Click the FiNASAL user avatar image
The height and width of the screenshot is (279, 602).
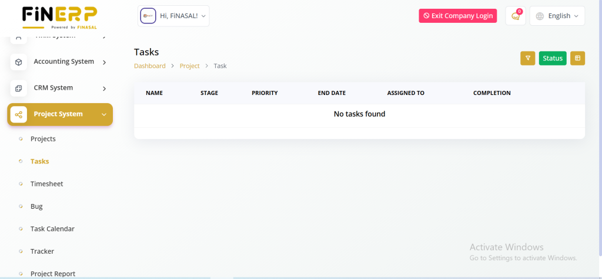pos(147,16)
